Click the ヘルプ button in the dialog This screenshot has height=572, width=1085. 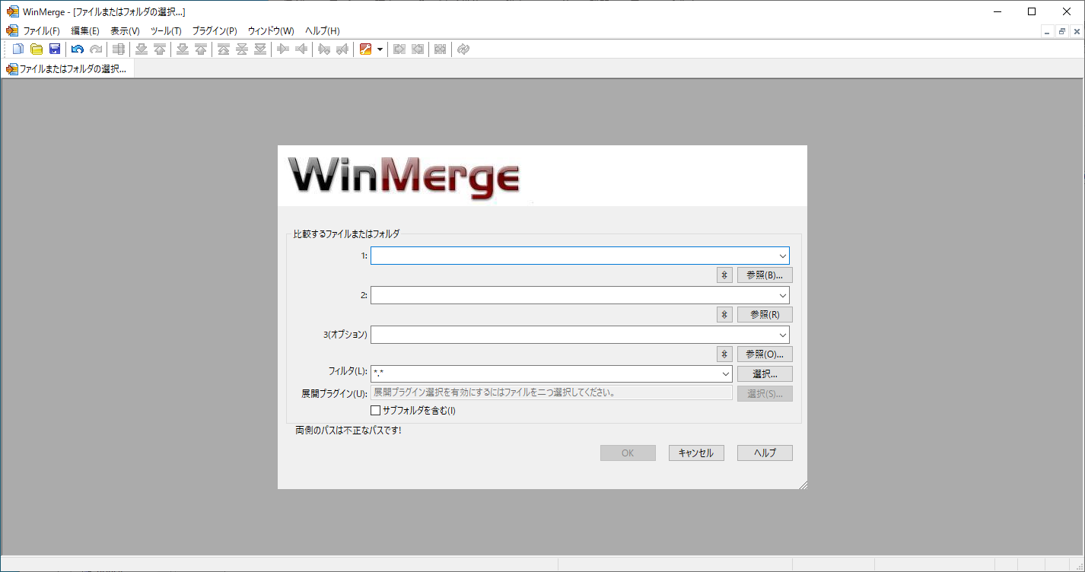click(x=764, y=453)
